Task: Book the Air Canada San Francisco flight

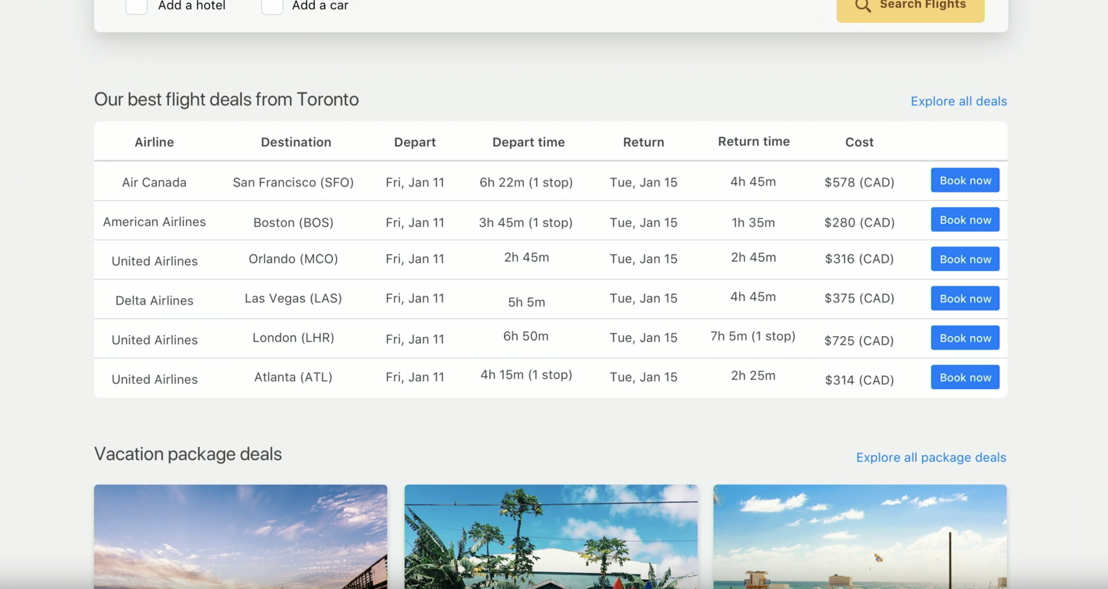Action: click(x=965, y=180)
